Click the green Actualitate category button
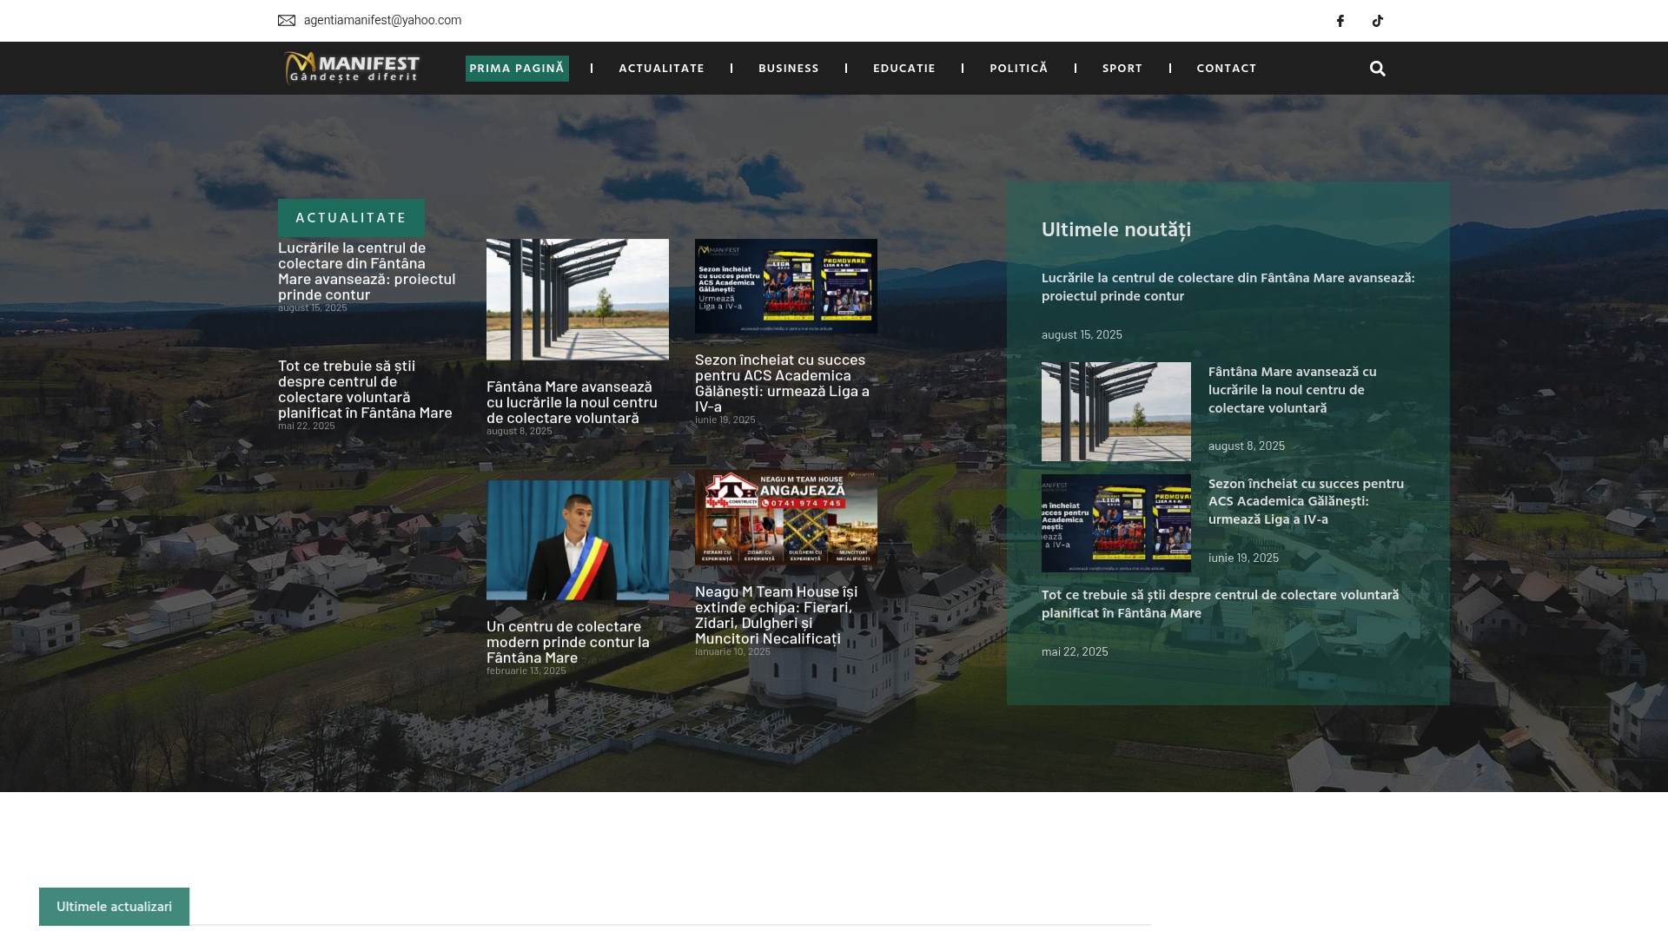1668x938 pixels. (351, 218)
